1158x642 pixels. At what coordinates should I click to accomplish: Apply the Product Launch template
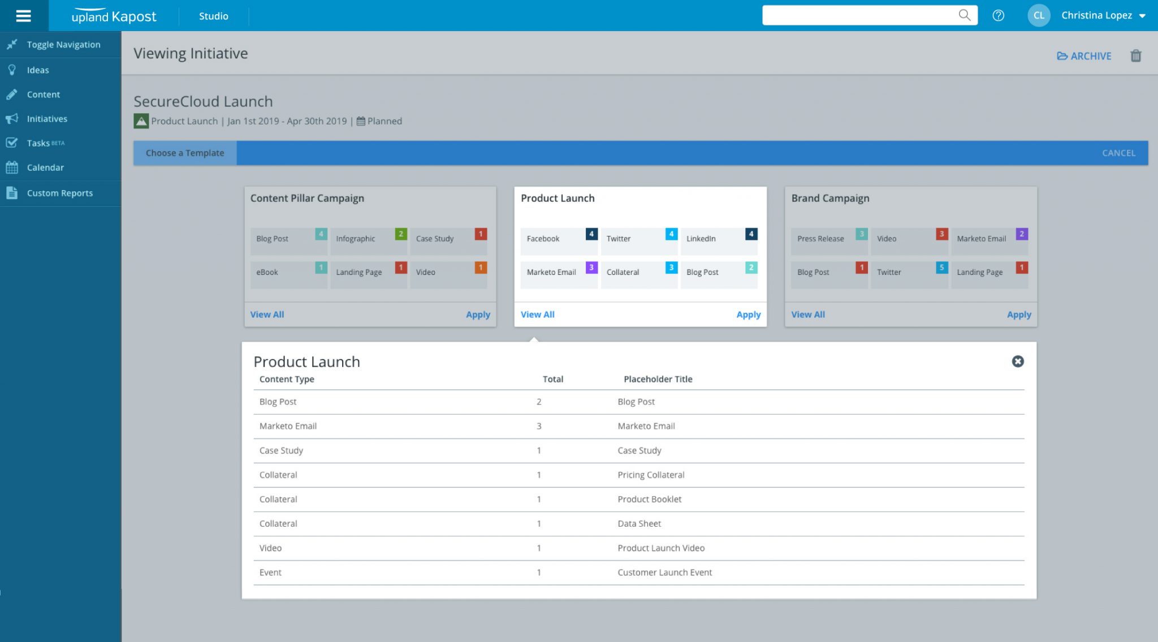[x=748, y=314]
